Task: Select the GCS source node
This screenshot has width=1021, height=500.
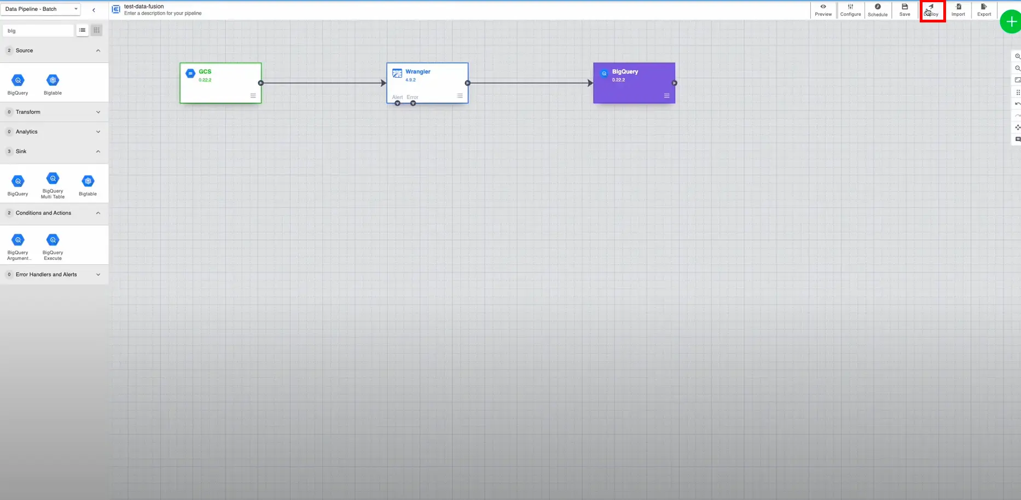Action: pos(221,83)
